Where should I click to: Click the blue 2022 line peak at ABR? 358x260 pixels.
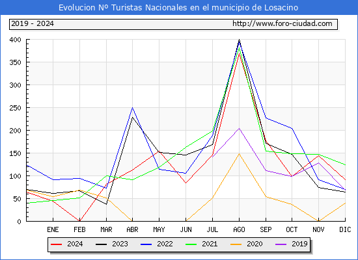132,108
